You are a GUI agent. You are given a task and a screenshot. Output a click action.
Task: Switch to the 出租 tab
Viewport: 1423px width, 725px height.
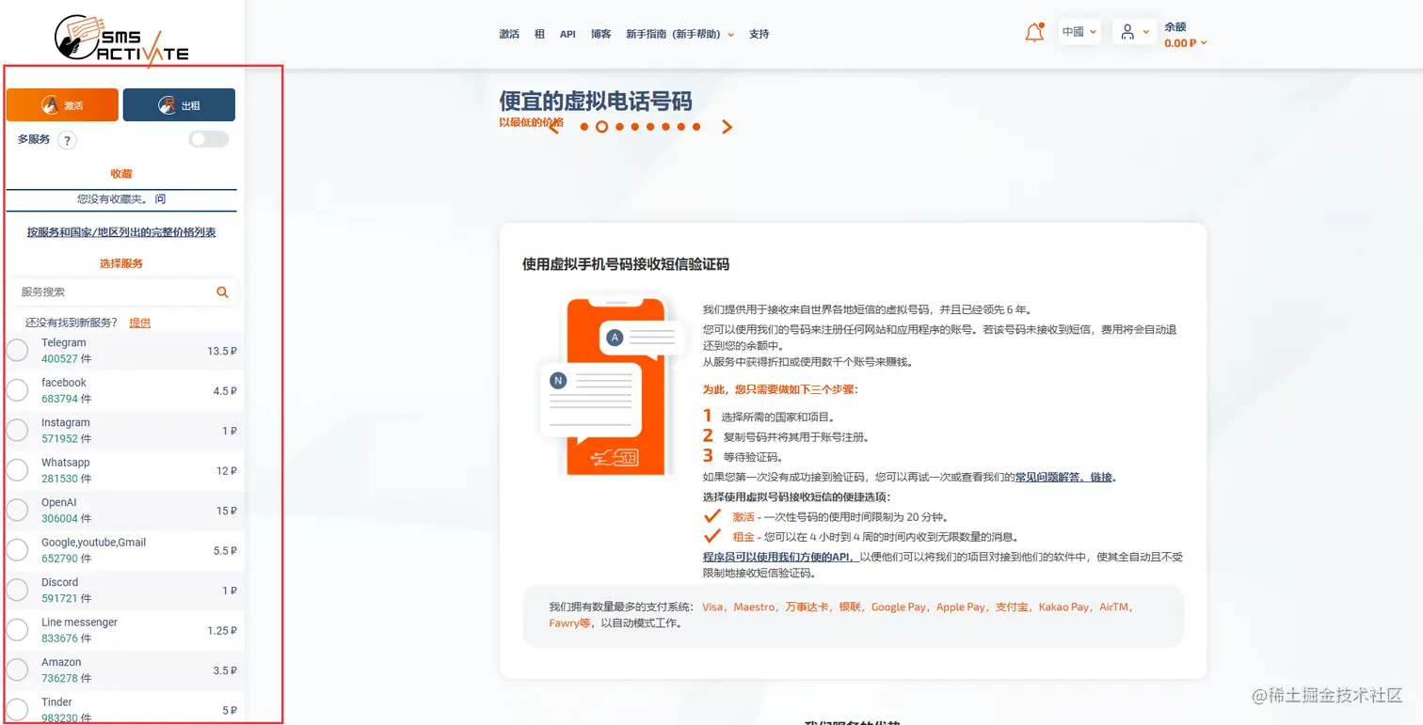pos(179,104)
